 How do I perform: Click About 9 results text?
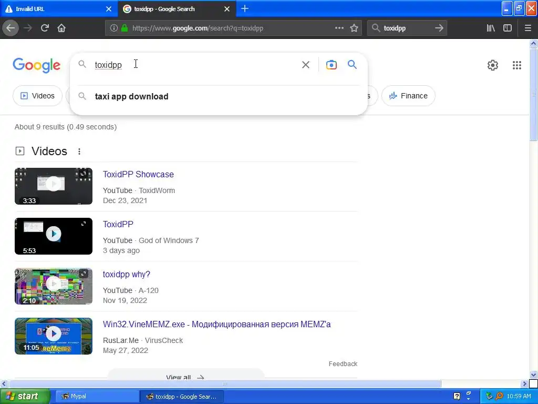pyautogui.click(x=66, y=127)
